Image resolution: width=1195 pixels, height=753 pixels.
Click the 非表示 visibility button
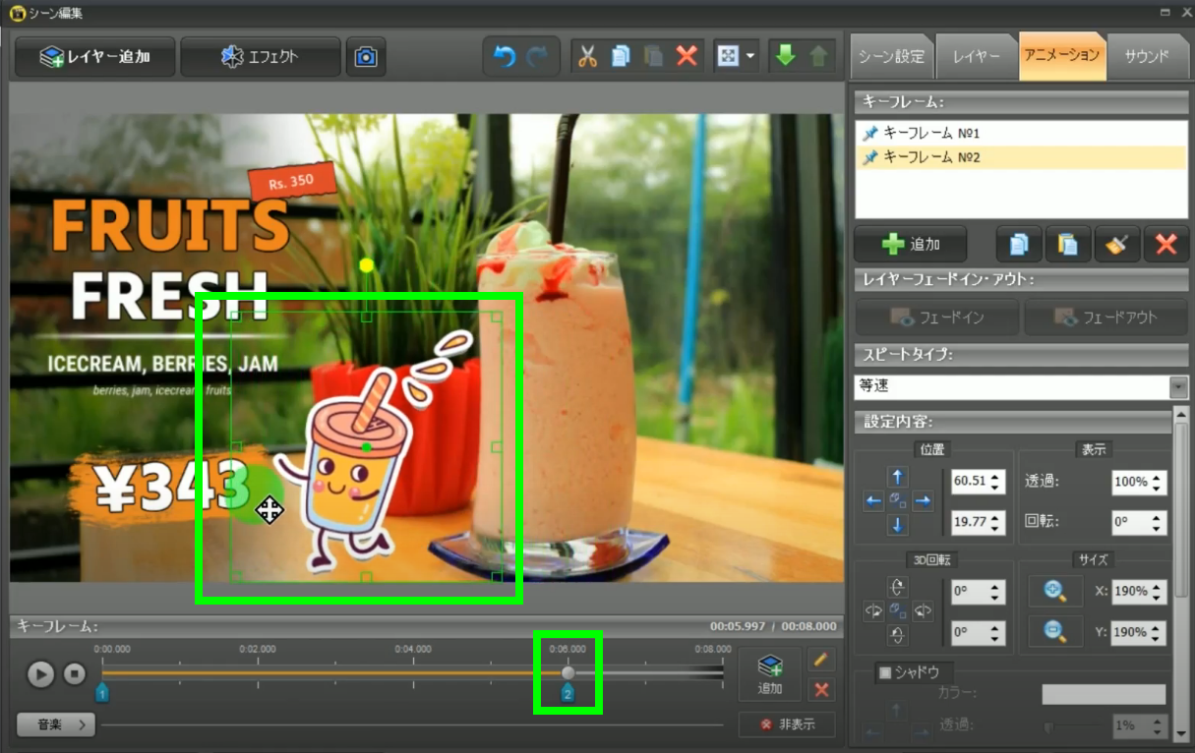point(787,724)
